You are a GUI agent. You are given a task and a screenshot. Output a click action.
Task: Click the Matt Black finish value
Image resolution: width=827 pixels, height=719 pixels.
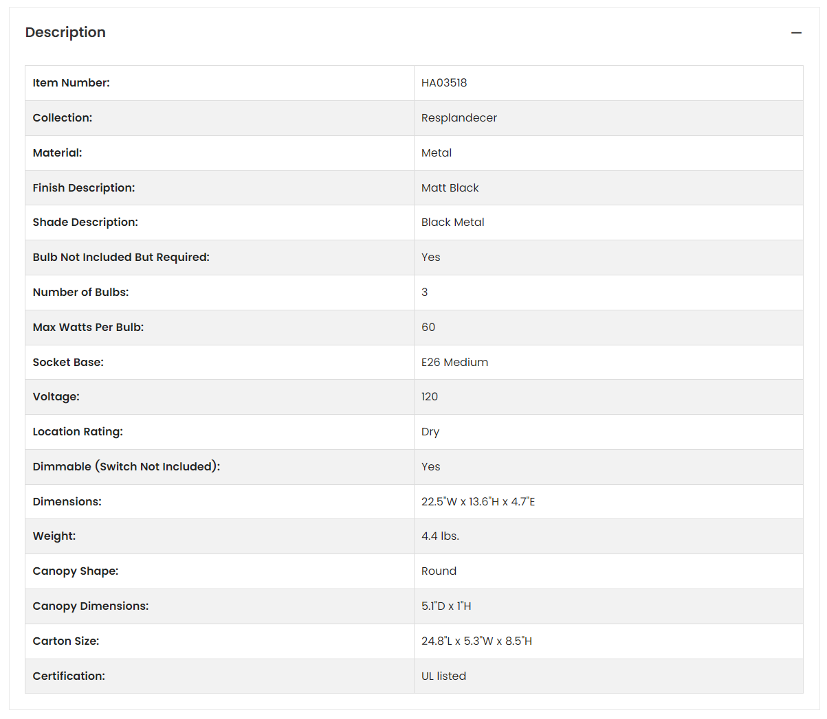click(450, 188)
